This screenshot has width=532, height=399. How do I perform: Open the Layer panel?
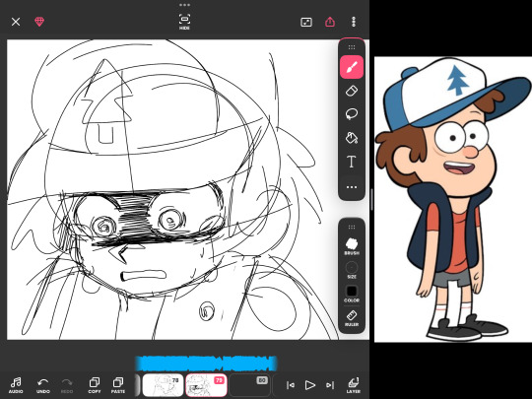coord(354,385)
